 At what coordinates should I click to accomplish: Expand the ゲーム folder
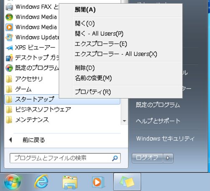click(24, 89)
